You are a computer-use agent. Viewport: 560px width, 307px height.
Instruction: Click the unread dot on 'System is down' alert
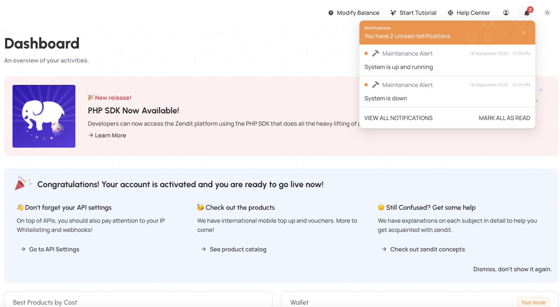(x=366, y=85)
